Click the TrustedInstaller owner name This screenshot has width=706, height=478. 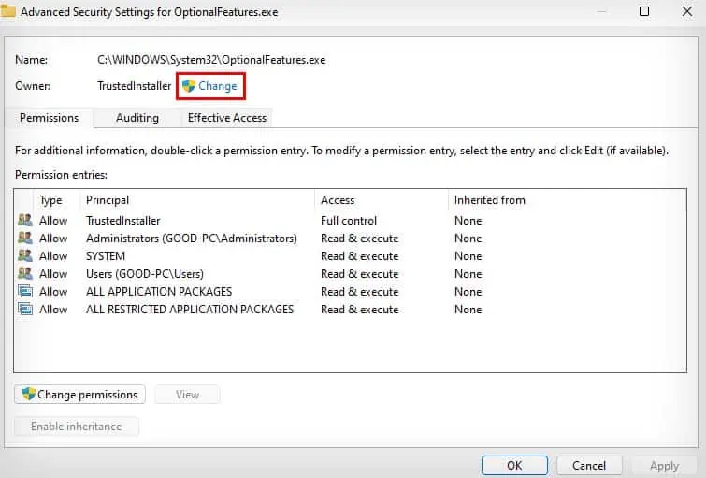tap(134, 86)
